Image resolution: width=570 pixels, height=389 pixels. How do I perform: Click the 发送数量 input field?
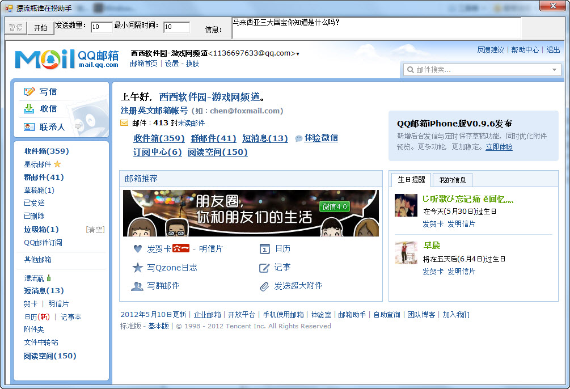point(102,27)
